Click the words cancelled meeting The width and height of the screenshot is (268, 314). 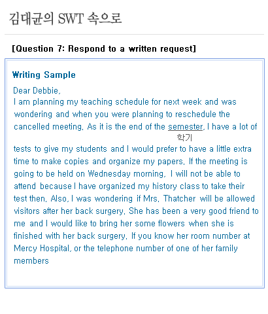coord(48,127)
